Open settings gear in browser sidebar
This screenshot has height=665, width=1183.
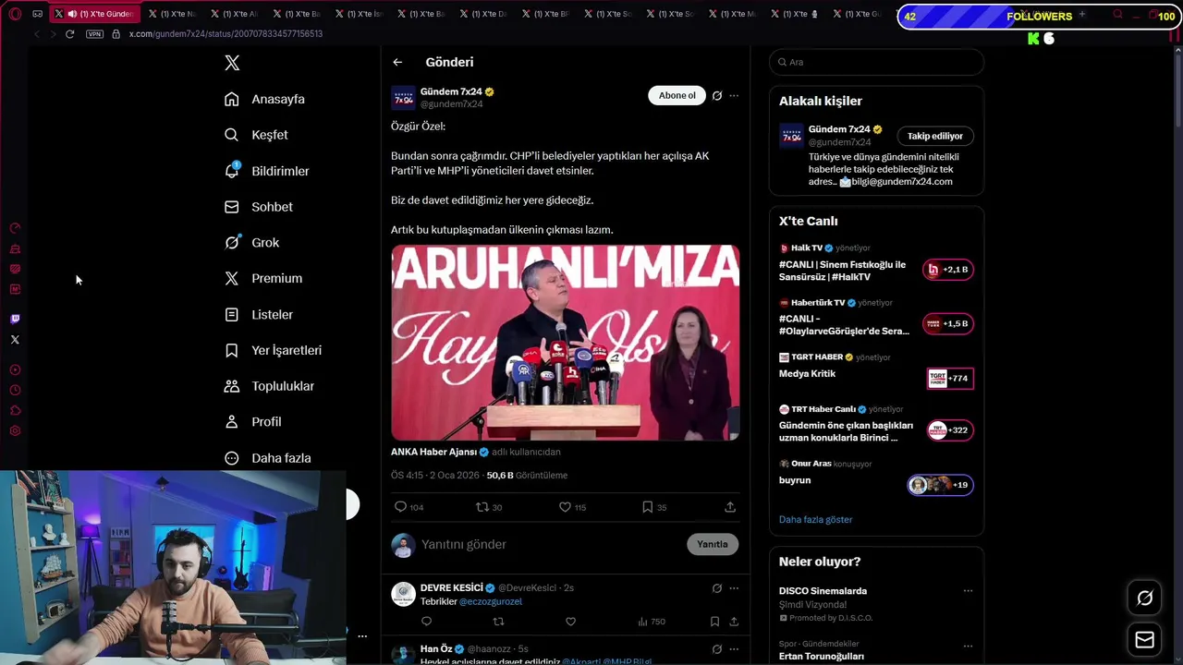tap(15, 431)
